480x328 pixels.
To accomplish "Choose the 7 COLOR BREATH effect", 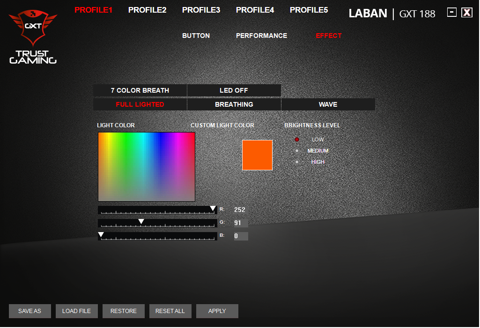I will [140, 90].
